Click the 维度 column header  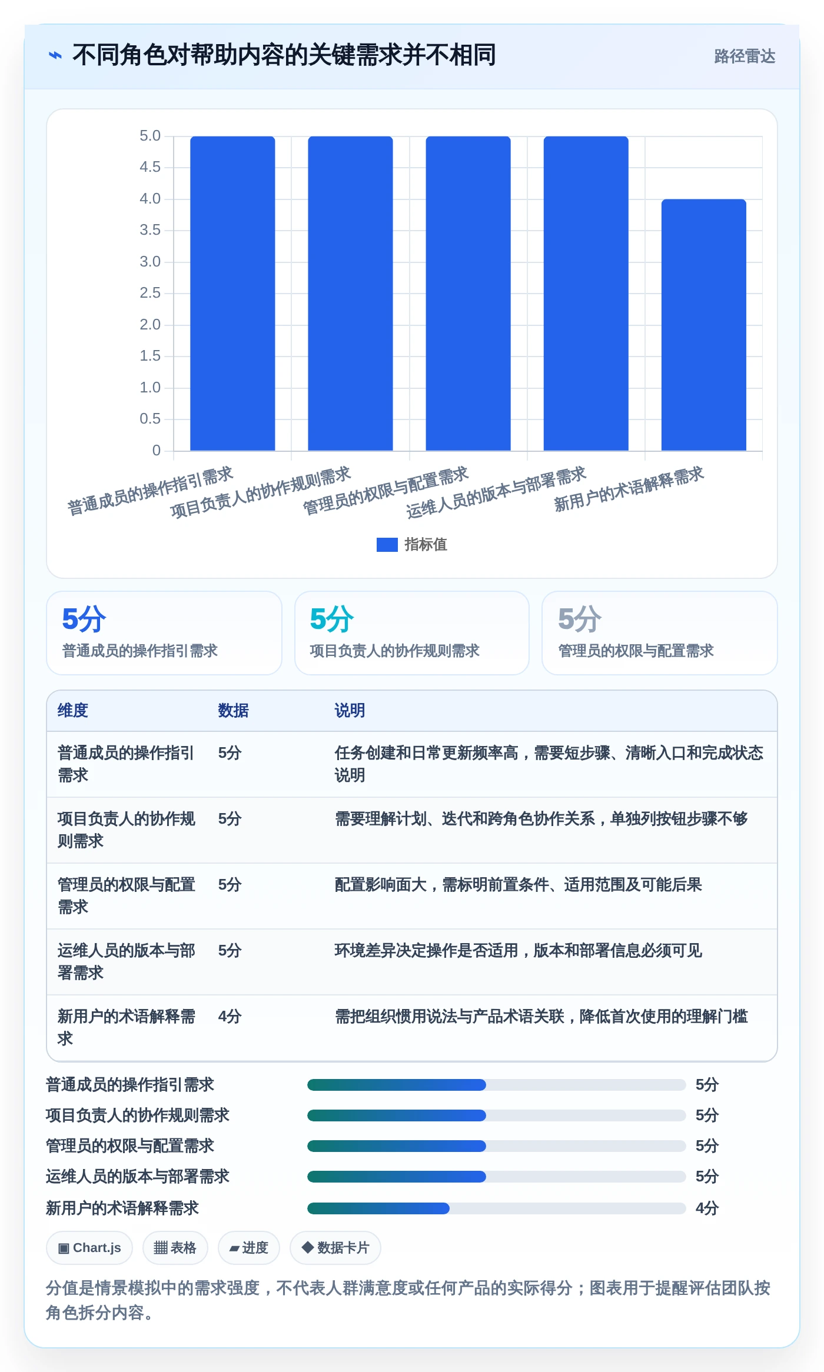tap(72, 711)
